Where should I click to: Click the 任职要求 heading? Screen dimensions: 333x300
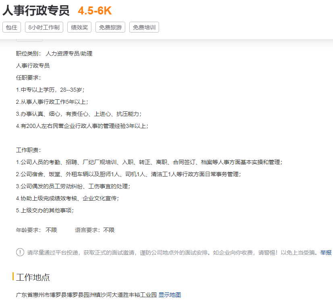point(28,78)
